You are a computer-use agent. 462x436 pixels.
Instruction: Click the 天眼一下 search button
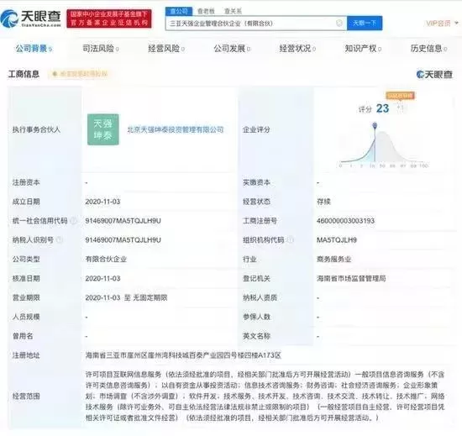click(x=365, y=23)
